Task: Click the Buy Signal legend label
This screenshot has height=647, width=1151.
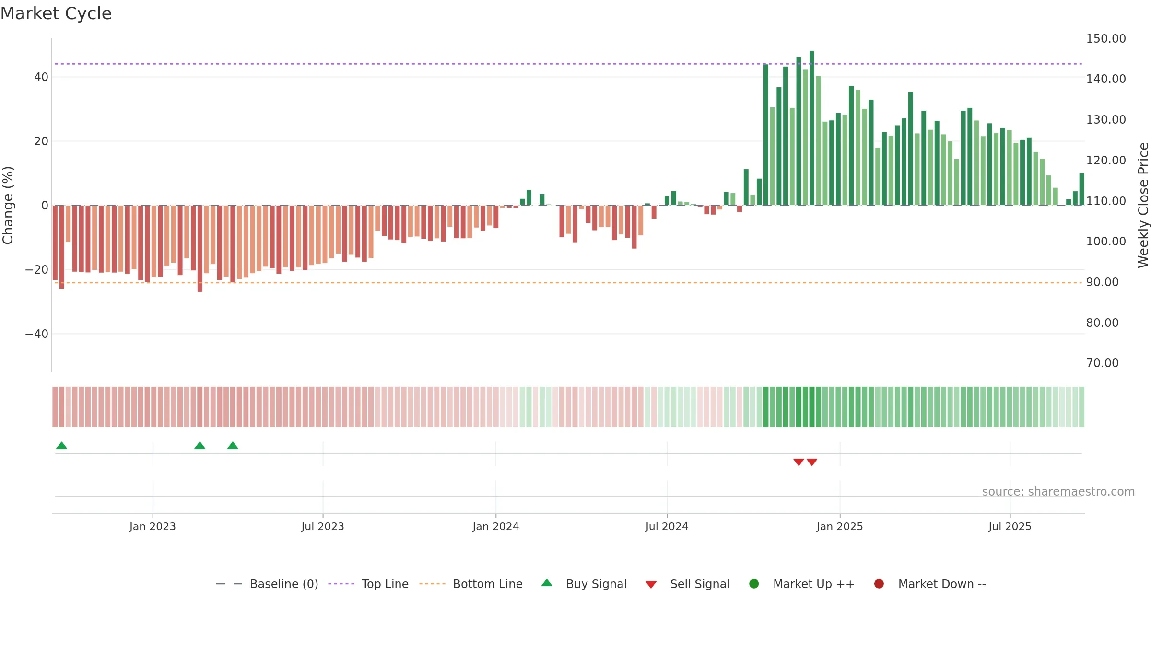Action: [596, 584]
